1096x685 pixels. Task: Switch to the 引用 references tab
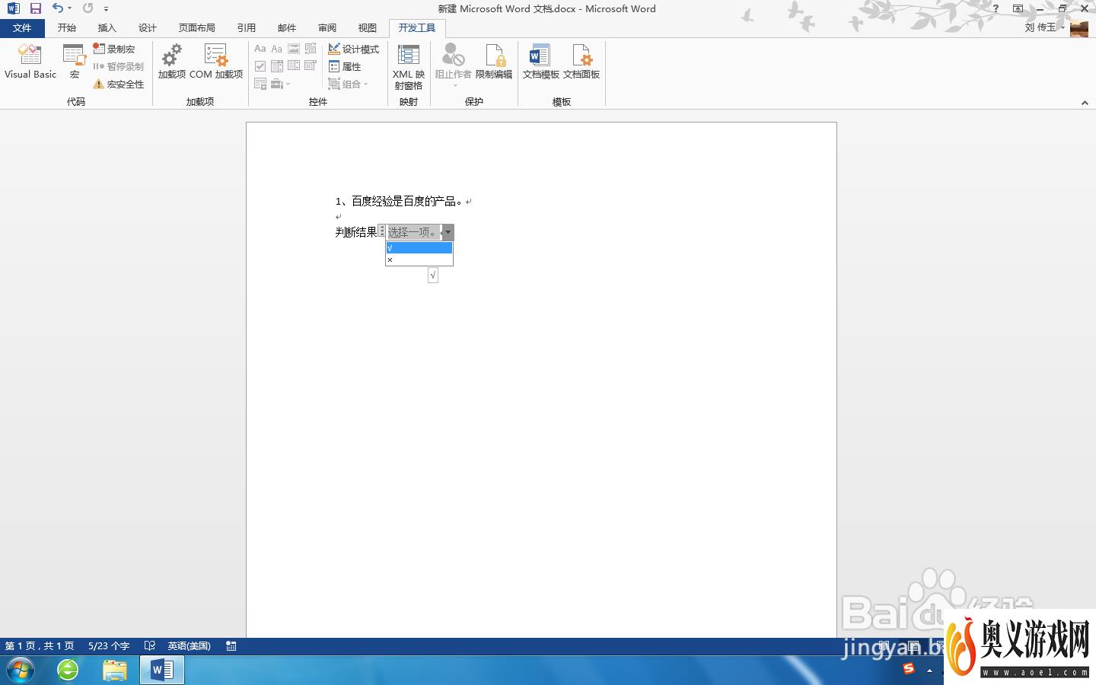tap(247, 28)
